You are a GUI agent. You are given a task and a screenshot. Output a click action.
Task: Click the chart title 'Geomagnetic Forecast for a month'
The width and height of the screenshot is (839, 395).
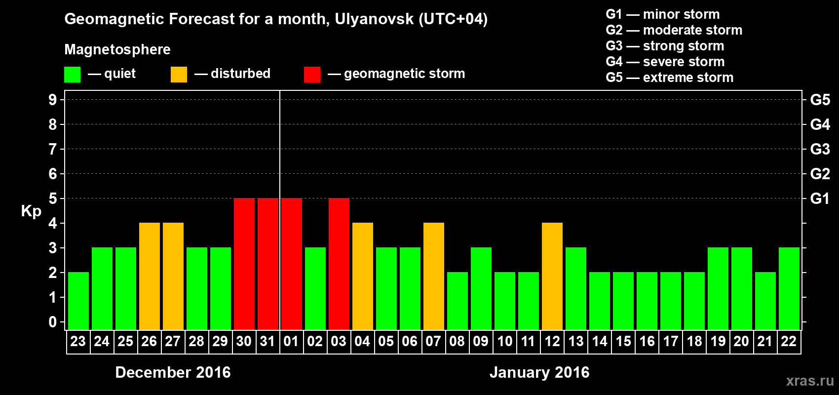point(197,19)
